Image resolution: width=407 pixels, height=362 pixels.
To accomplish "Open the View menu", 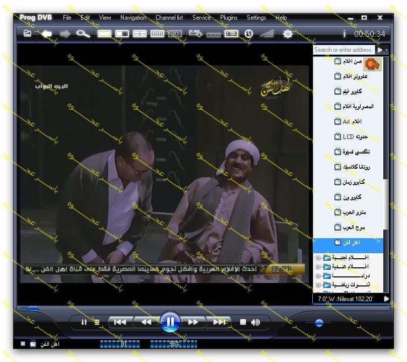I will 105,18.
